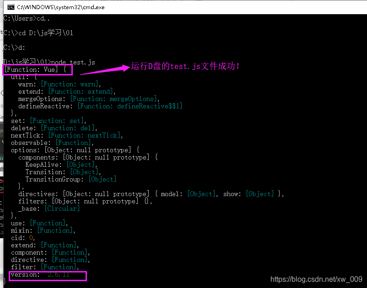This screenshot has height=288, width=367.
Task: Click the 'cid: 0' line
Action: tap(23, 238)
